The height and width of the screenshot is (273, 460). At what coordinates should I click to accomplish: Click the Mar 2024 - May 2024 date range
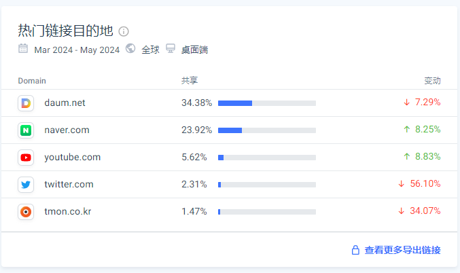tap(77, 50)
